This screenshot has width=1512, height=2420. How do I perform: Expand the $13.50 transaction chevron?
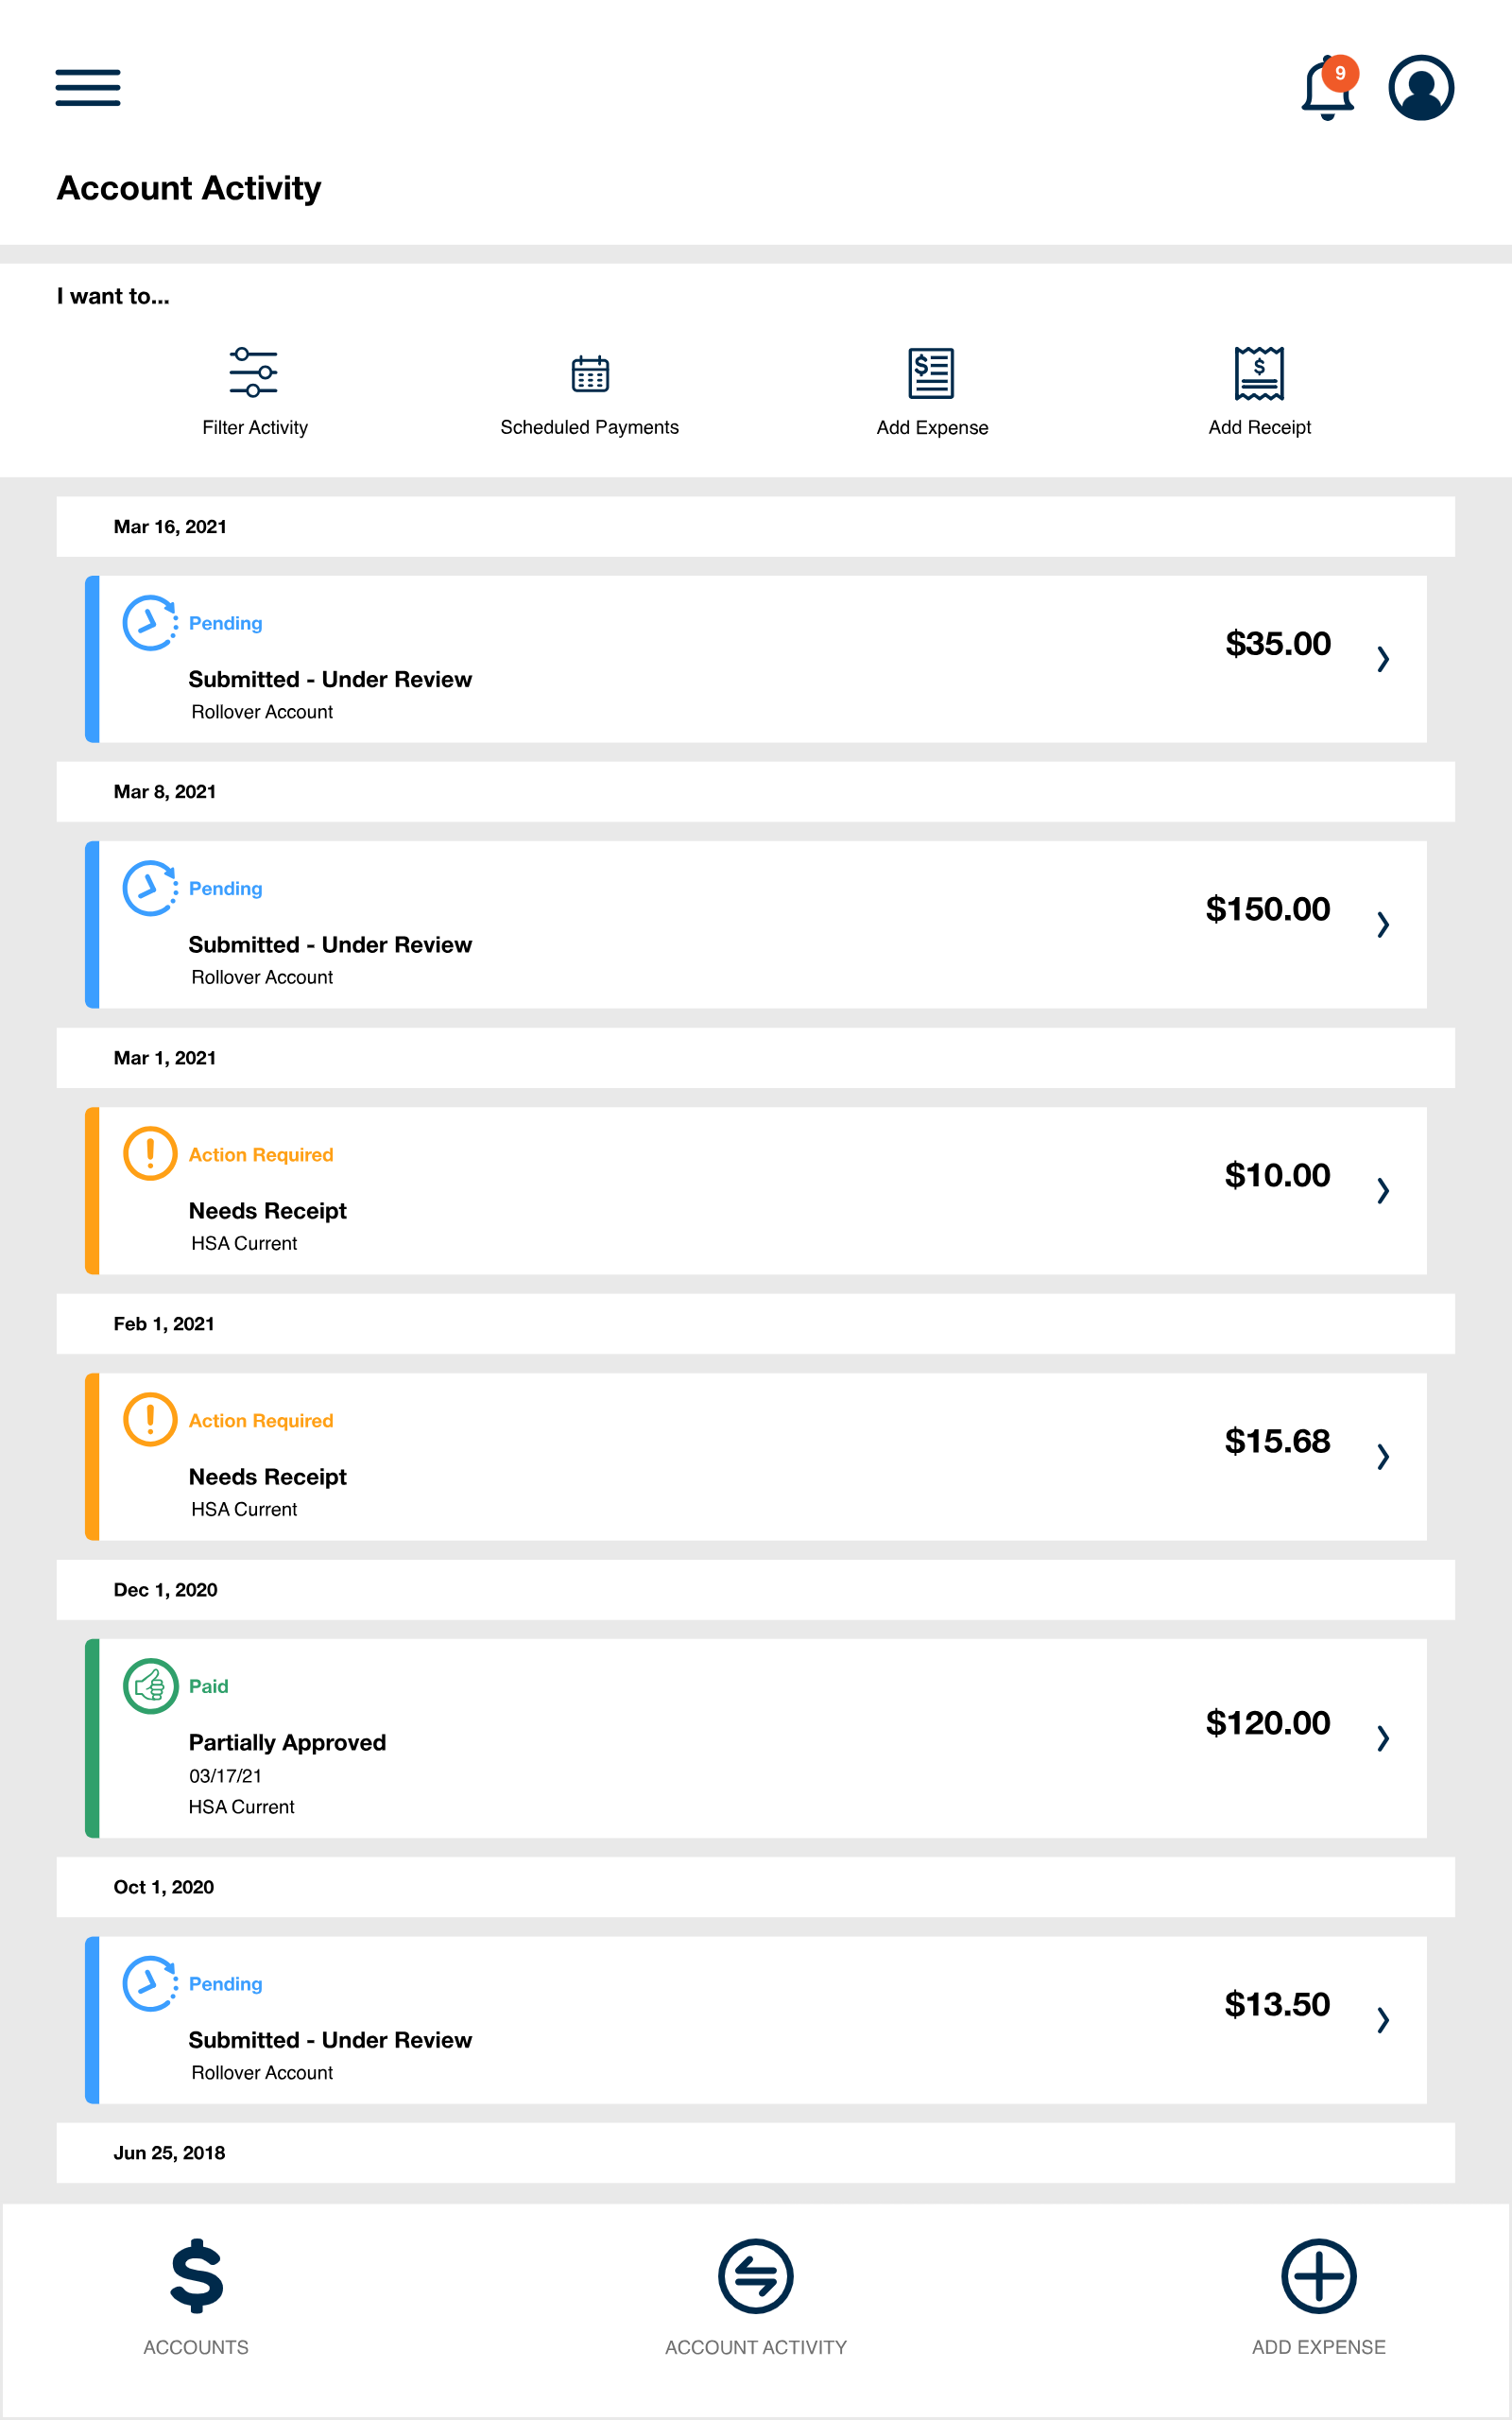coord(1383,2020)
